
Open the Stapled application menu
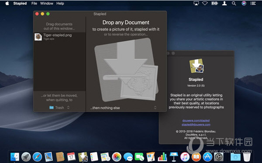pyautogui.click(x=20, y=3)
